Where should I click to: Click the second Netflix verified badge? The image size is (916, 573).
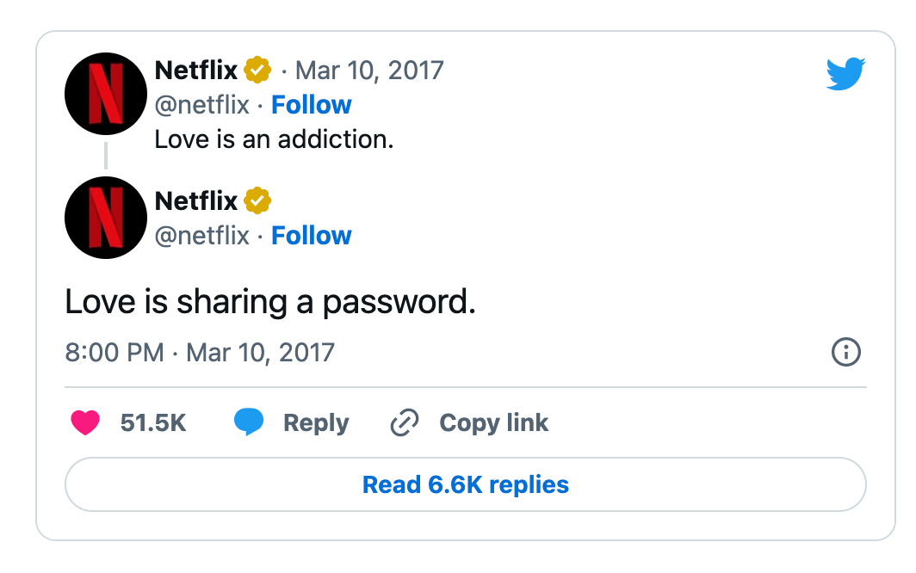click(x=257, y=201)
